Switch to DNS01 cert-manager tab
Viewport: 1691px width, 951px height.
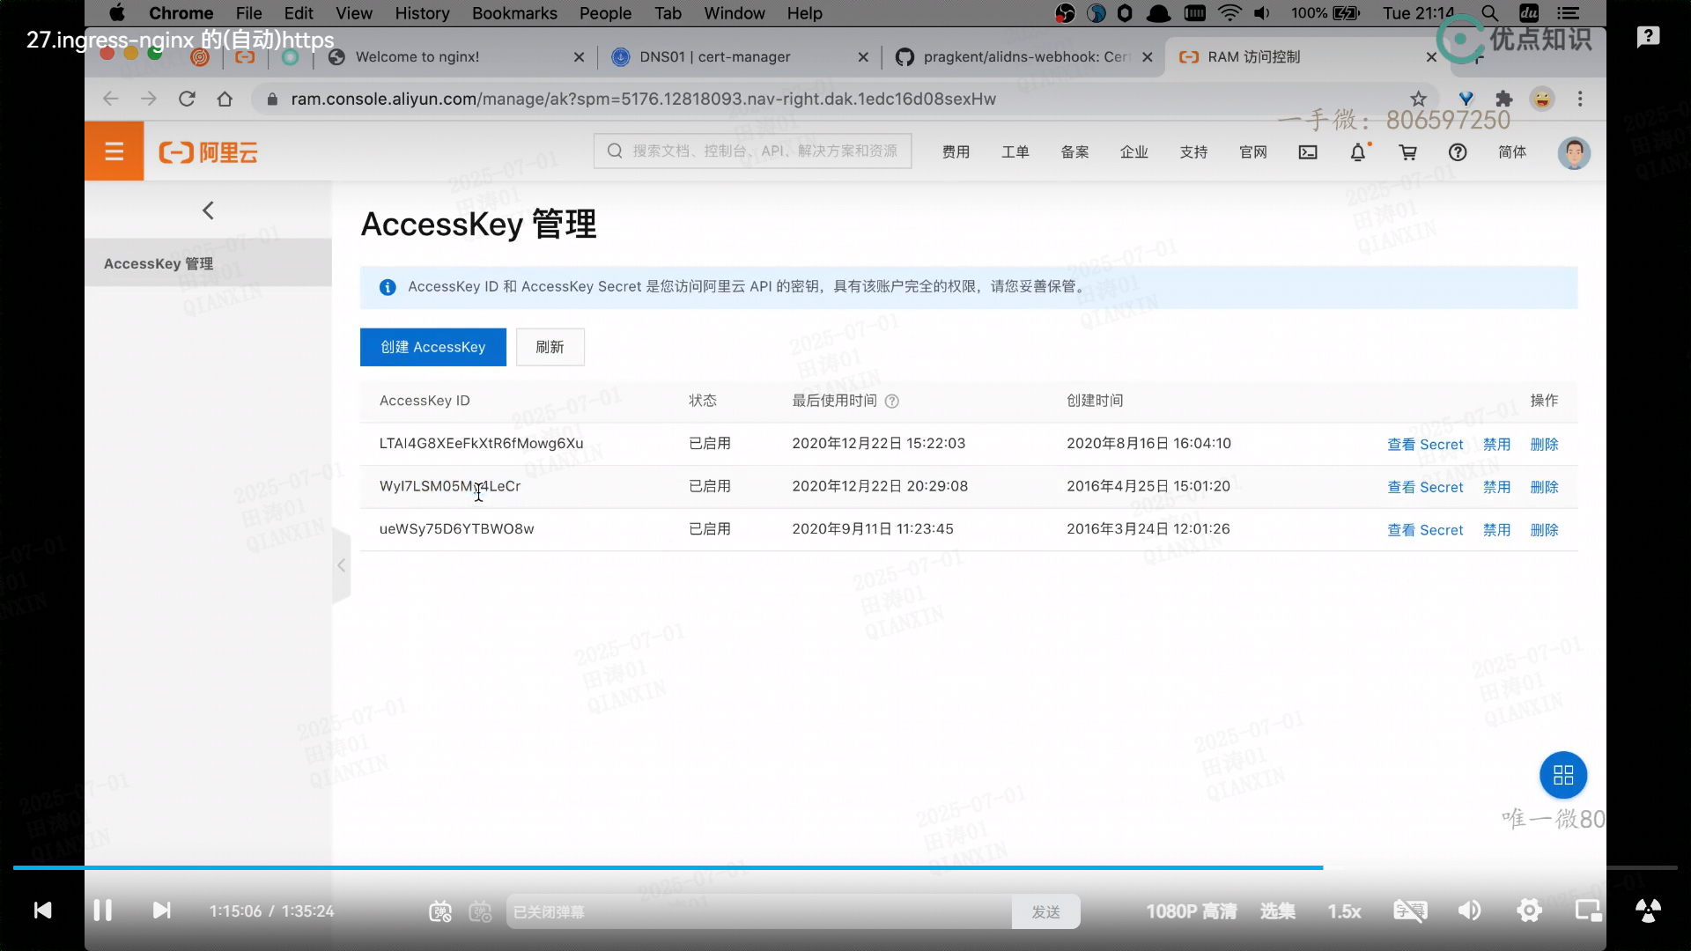coord(714,57)
